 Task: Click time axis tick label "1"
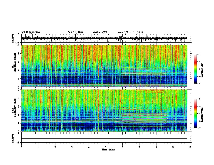click(38, 147)
